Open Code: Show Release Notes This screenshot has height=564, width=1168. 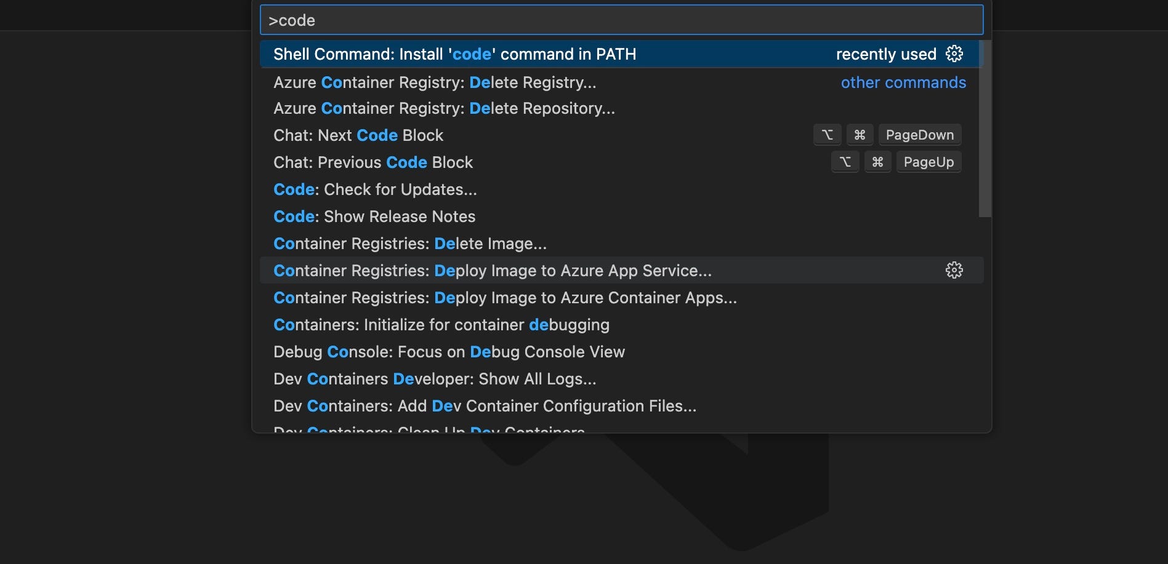374,216
